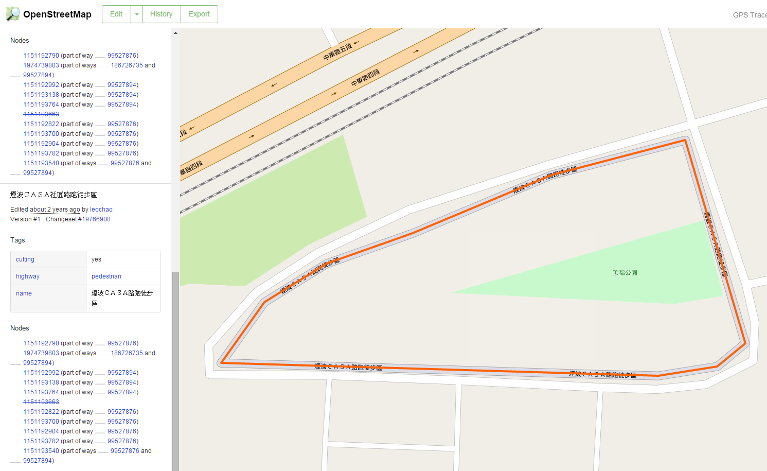The width and height of the screenshot is (767, 471).
Task: Click the 'cutting' tag key link
Action: [x=25, y=259]
